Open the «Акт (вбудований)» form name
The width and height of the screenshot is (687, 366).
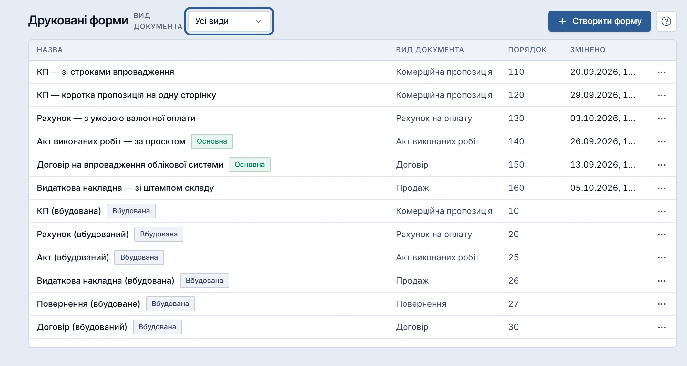73,257
